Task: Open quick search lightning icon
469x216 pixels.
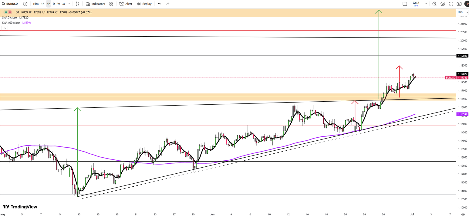Action: 434,4
